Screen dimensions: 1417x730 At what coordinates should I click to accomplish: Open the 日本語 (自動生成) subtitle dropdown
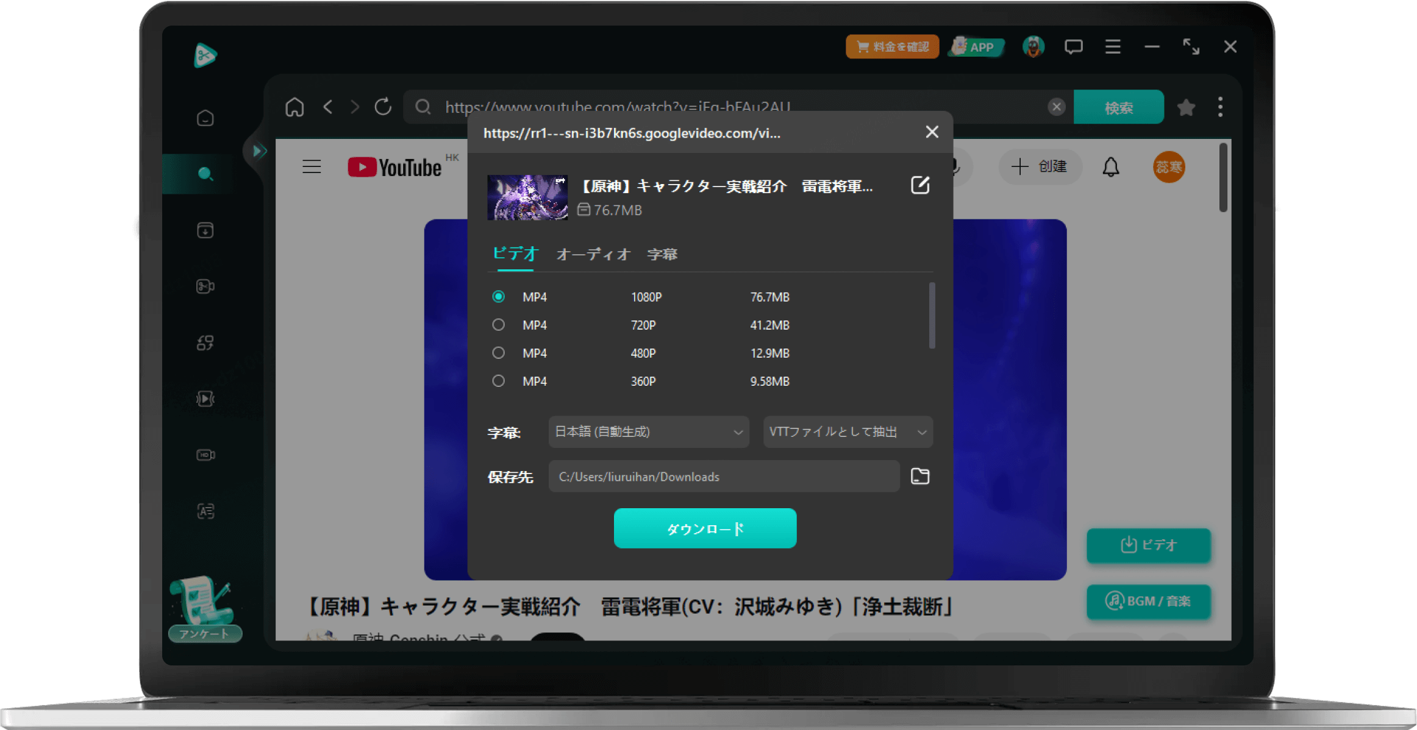click(x=648, y=432)
